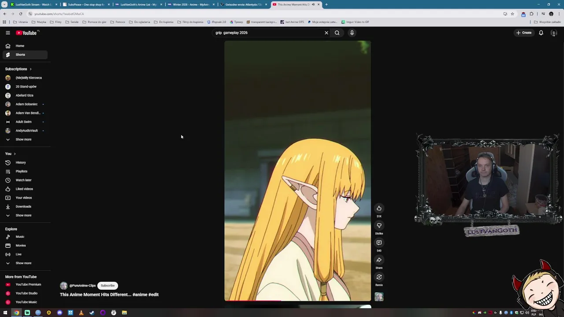Open File Explorer from the taskbar
Image resolution: width=564 pixels, height=317 pixels.
124,313
